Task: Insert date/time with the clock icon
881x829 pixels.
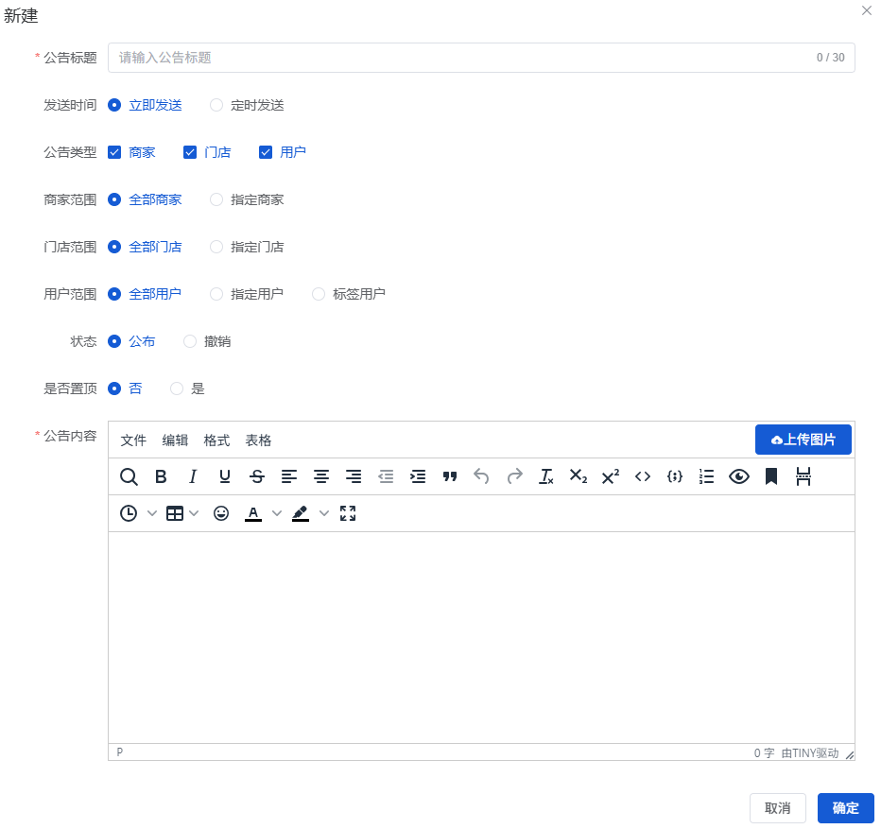Action: click(x=129, y=513)
